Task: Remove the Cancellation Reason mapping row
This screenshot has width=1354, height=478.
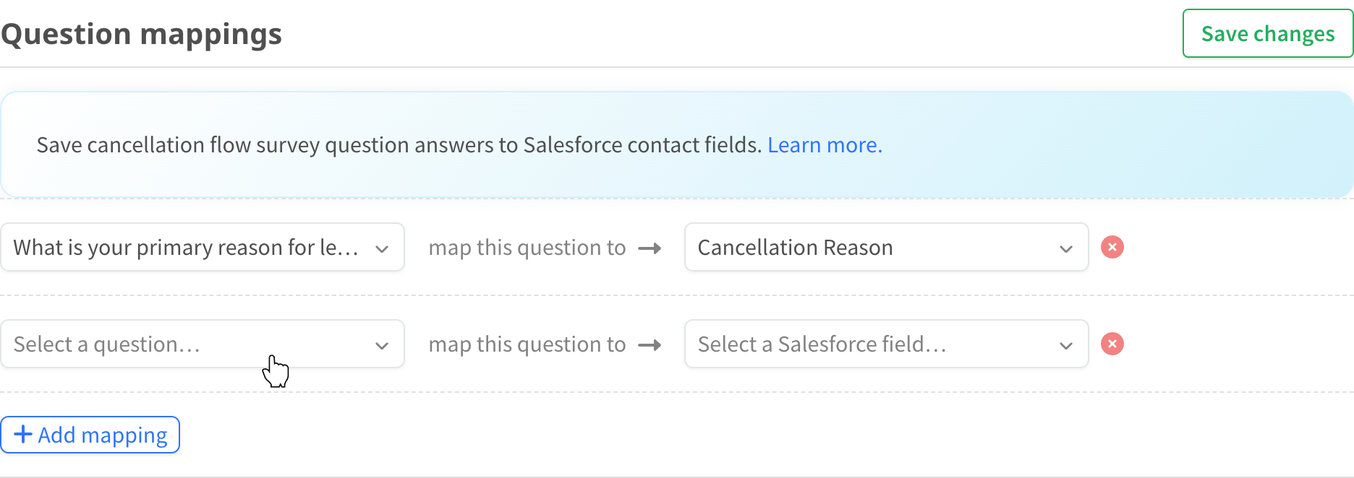Action: (x=1112, y=247)
